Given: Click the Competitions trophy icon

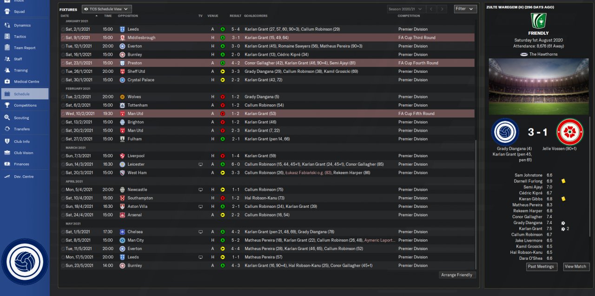Looking at the screenshot, I should [7, 105].
